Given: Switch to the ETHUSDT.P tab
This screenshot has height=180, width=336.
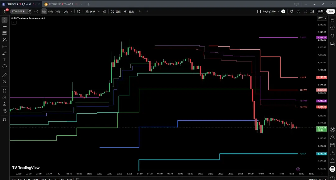Looking at the screenshot, I should (x=21, y=4).
